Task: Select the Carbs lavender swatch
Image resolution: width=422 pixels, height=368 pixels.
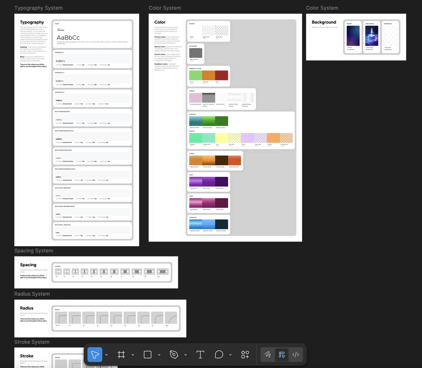Action: click(x=247, y=138)
